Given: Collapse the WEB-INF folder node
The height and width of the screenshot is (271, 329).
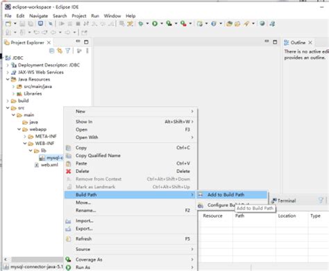Looking at the screenshot, I should pos(25,143).
